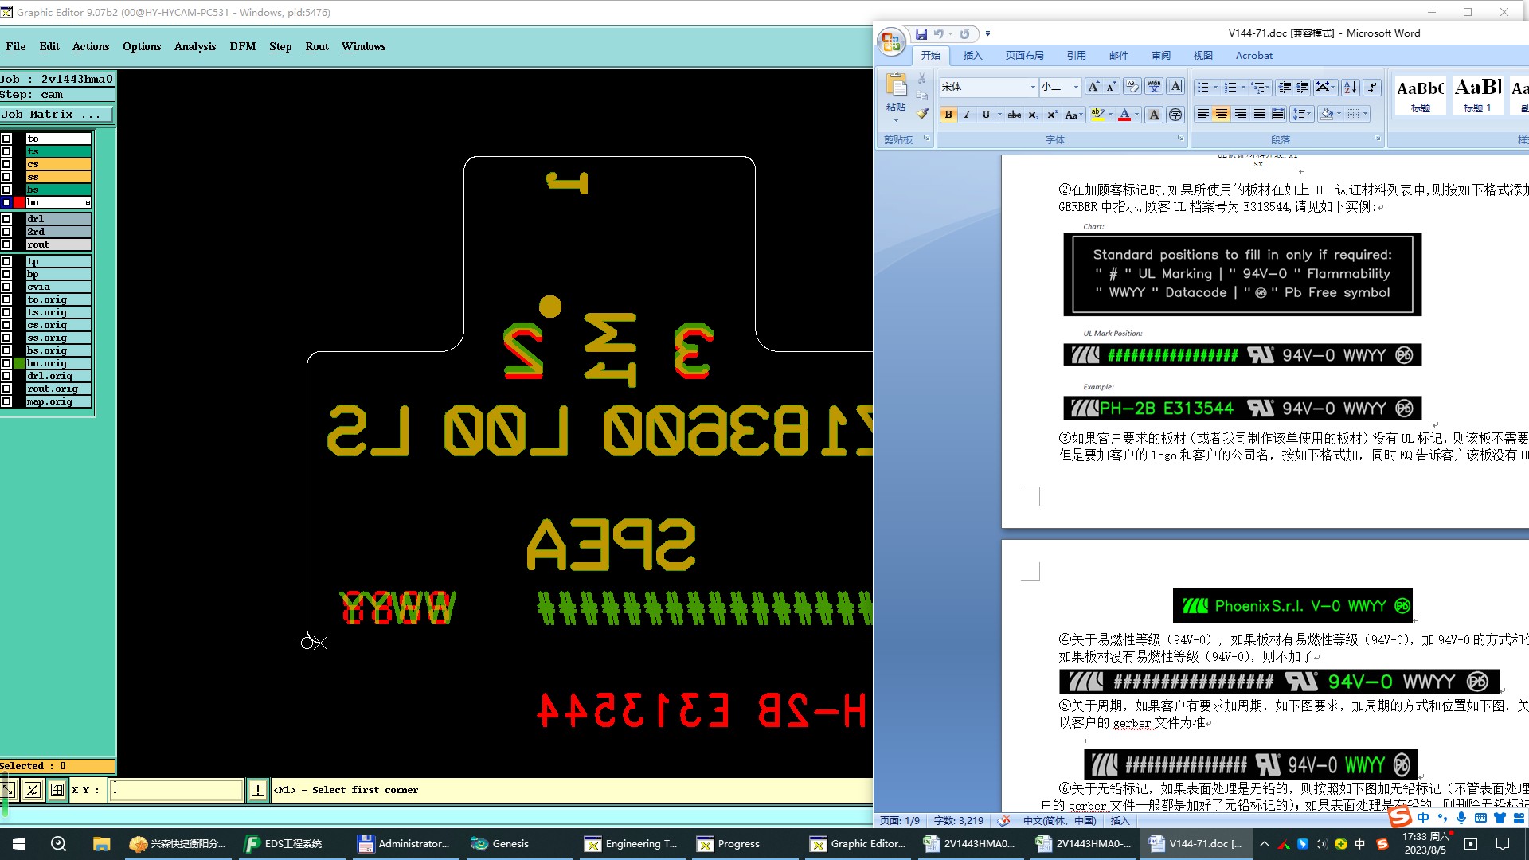Click the clear formatting icon in Word
This screenshot has height=860, width=1529.
tap(1132, 87)
